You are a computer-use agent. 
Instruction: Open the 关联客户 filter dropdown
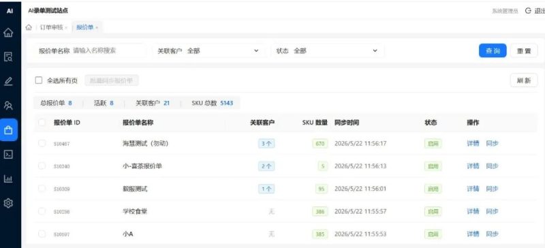[208, 51]
